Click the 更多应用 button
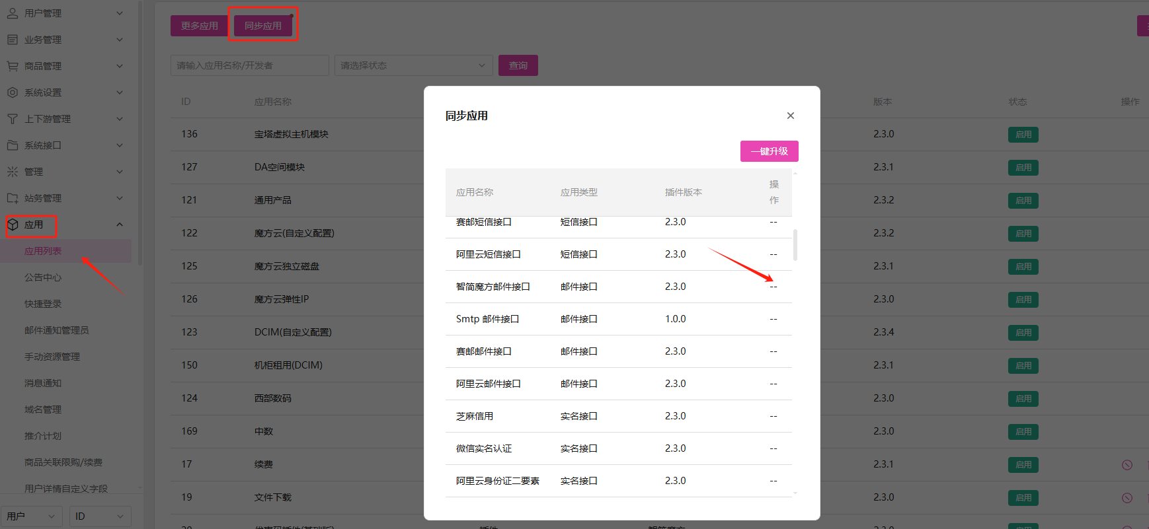 click(200, 26)
